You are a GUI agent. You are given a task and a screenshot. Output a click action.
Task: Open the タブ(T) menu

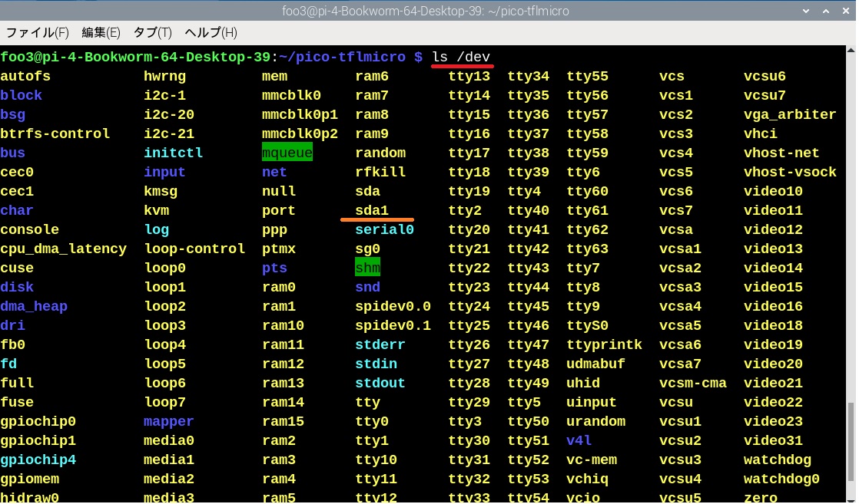coord(152,32)
